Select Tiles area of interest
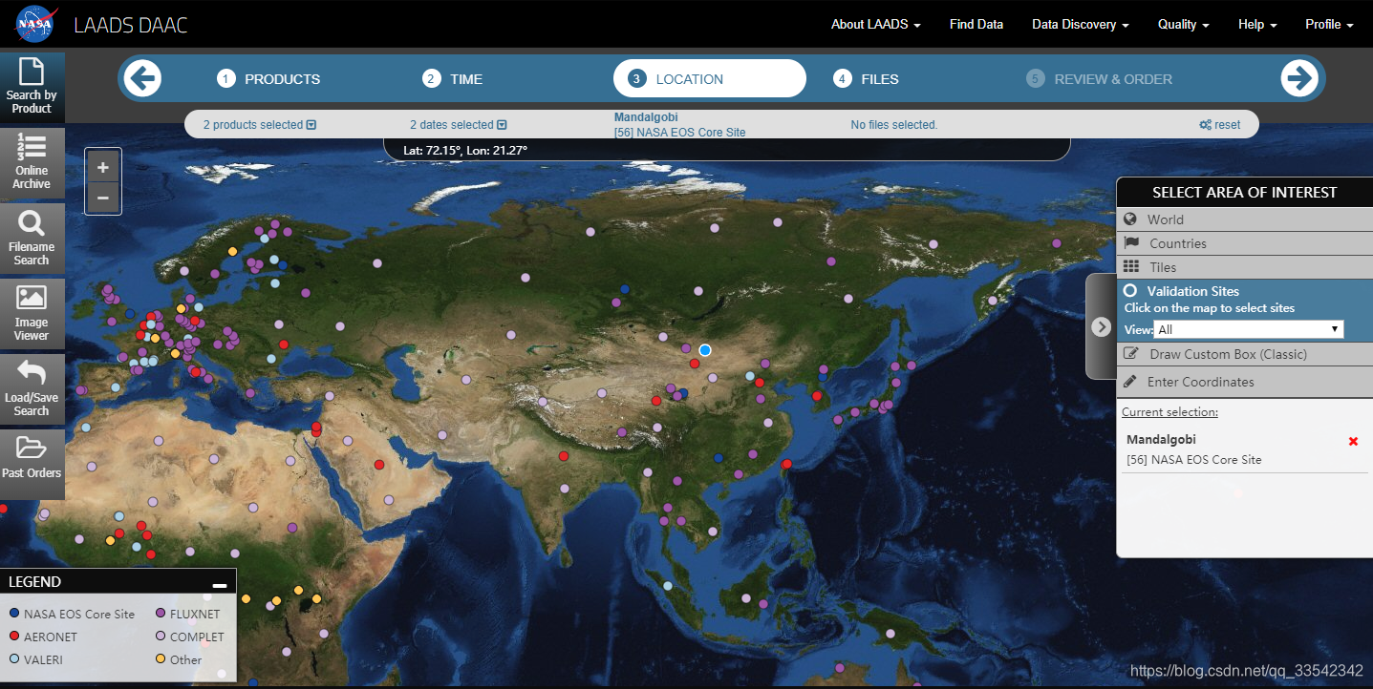Image resolution: width=1373 pixels, height=689 pixels. coord(1245,267)
